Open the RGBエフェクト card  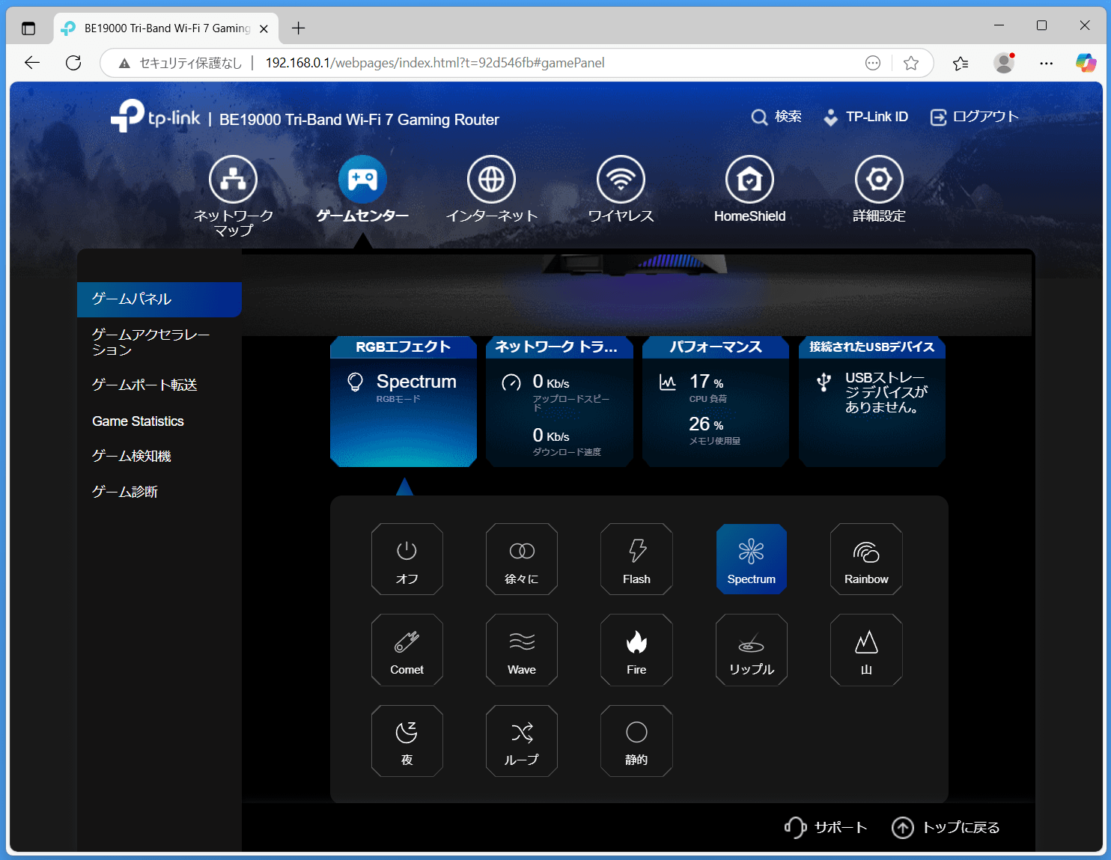point(404,402)
